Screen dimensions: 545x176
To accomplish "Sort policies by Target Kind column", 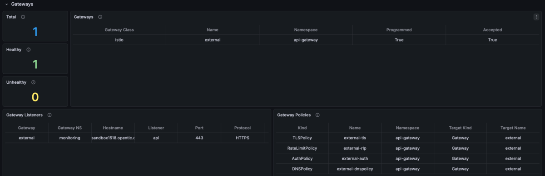I will click(460, 128).
